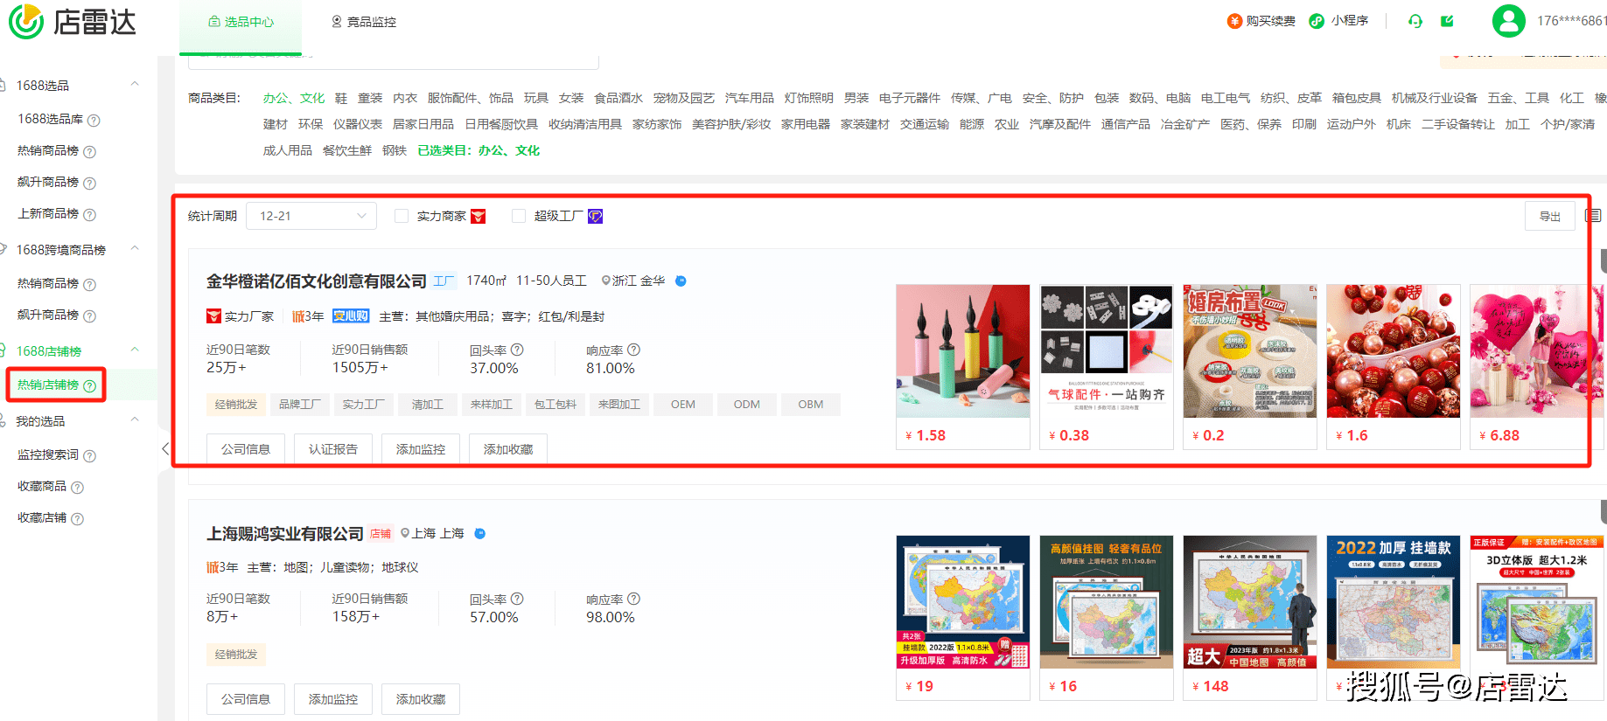Image resolution: width=1607 pixels, height=721 pixels.
Task: Open 监控搜索词 in the sidebar
Action: (x=48, y=454)
